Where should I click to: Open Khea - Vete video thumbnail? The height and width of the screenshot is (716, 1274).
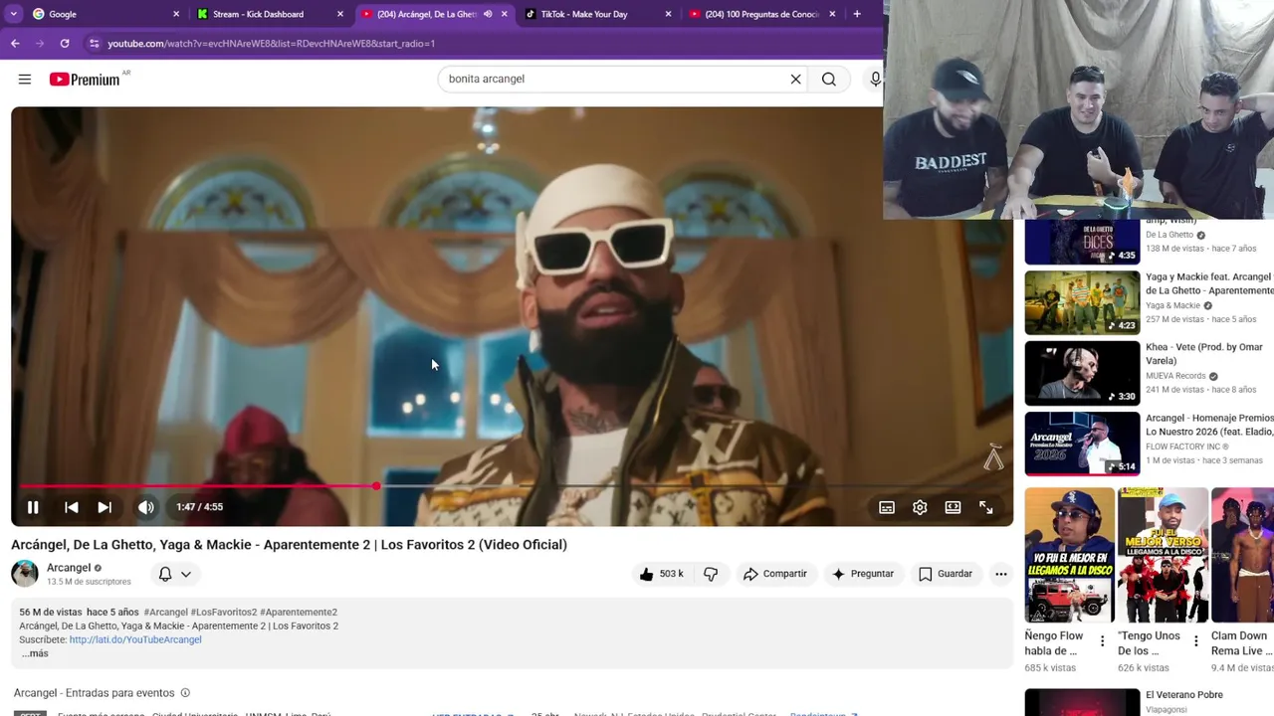coord(1082,373)
